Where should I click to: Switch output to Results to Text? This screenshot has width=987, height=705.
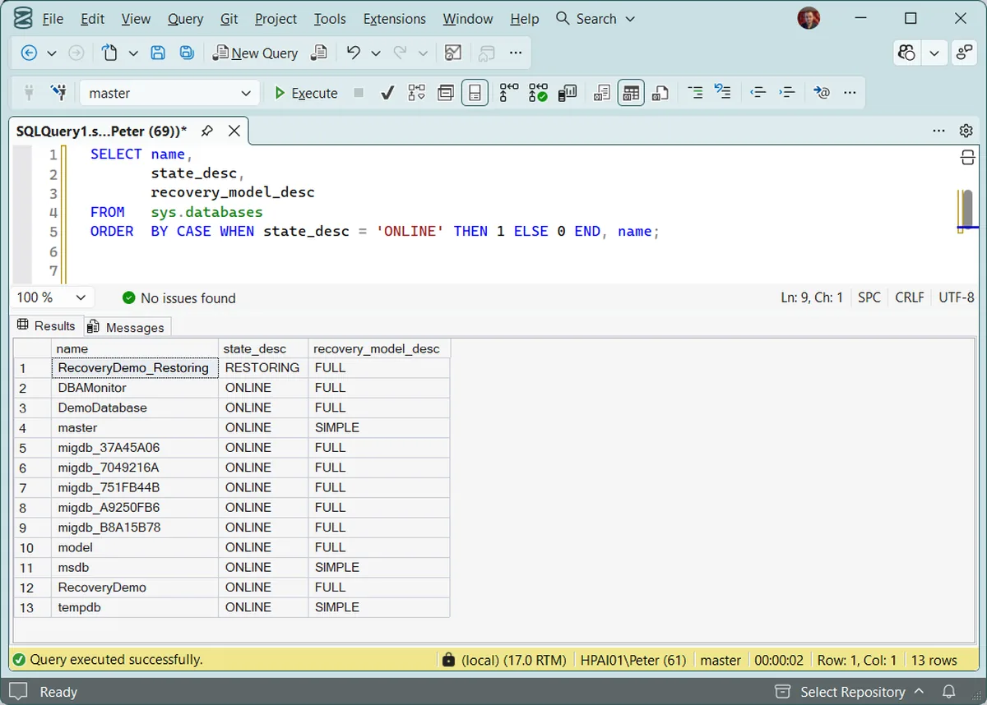602,93
